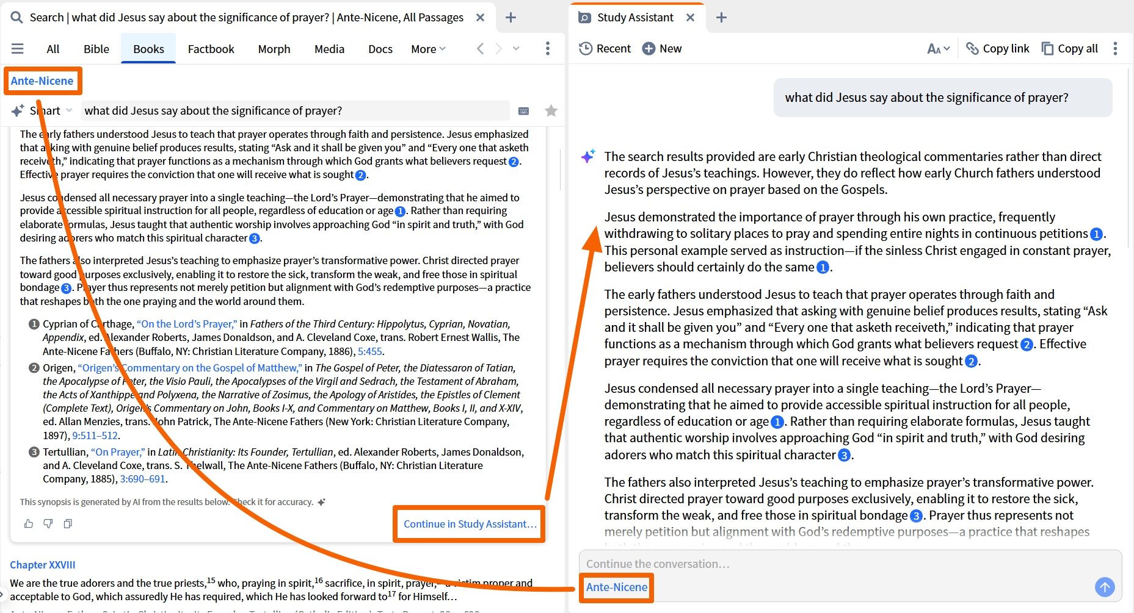Open the hamburger menu in Search panel
The image size is (1134, 613).
[18, 49]
